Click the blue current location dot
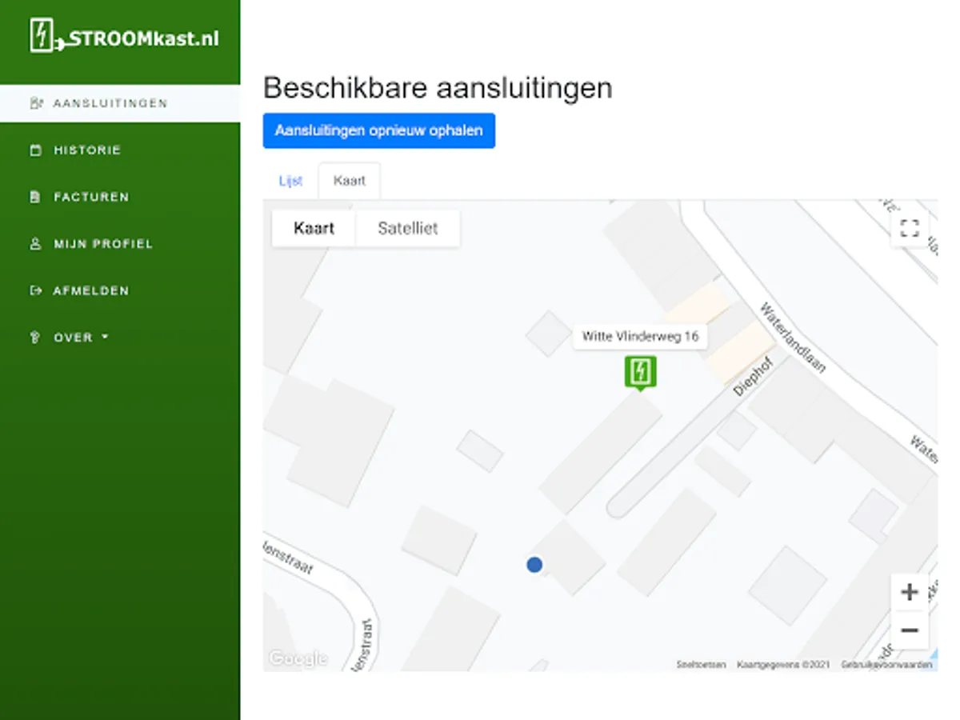Viewport: 960px width, 720px height. [x=534, y=565]
